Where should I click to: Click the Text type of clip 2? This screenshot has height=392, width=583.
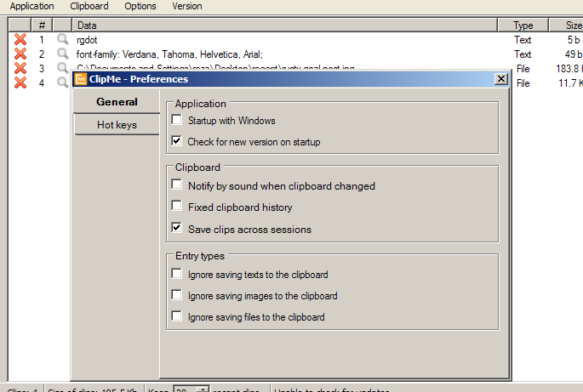tap(523, 54)
